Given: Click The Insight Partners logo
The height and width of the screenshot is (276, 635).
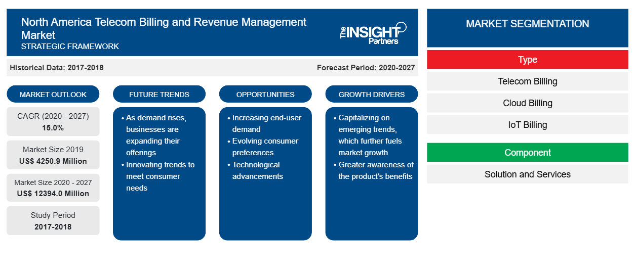Looking at the screenshot, I should [373, 33].
